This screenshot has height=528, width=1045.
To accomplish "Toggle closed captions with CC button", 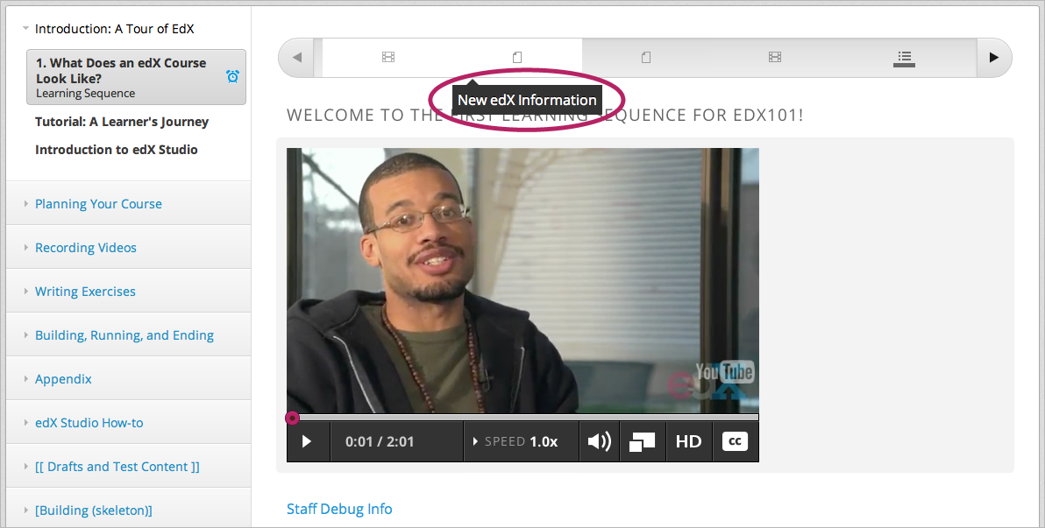I will (x=735, y=441).
